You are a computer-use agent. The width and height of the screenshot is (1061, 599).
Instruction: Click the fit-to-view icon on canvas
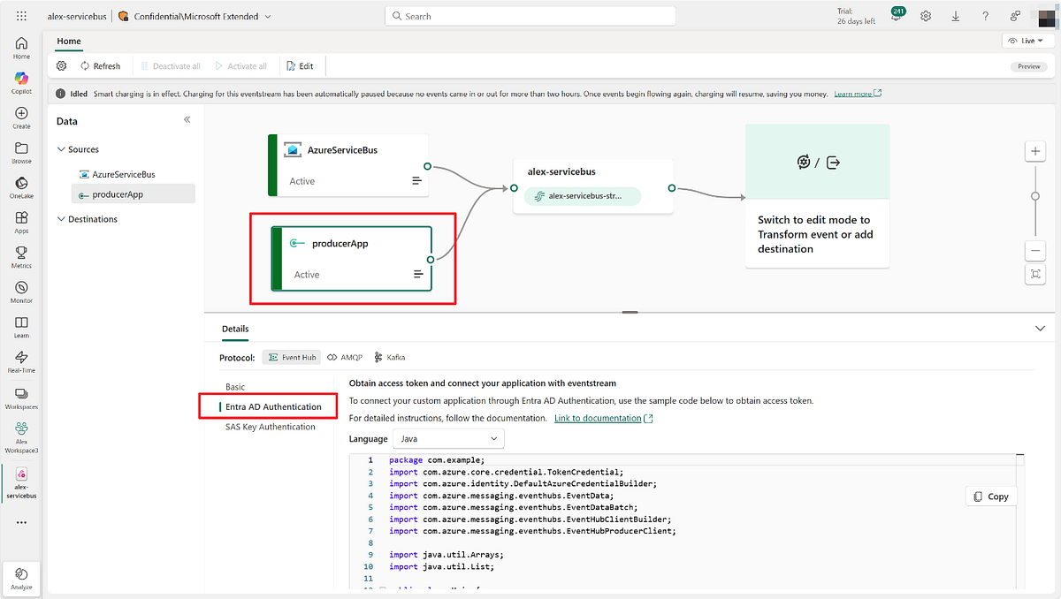pyautogui.click(x=1034, y=275)
